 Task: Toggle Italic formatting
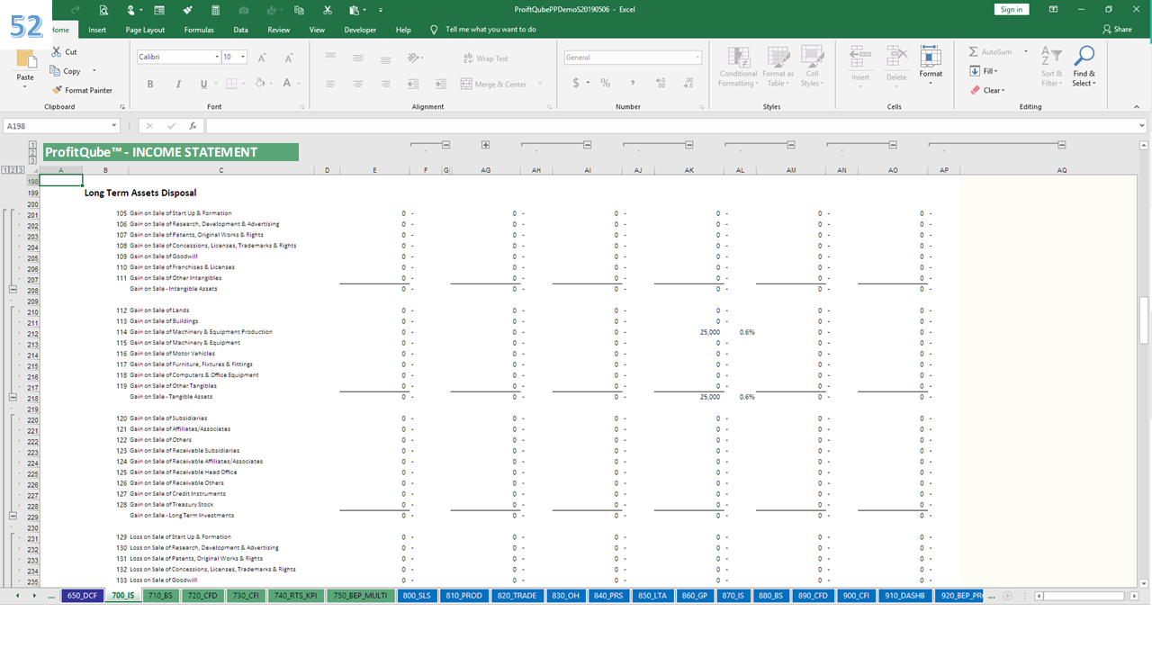click(x=177, y=84)
